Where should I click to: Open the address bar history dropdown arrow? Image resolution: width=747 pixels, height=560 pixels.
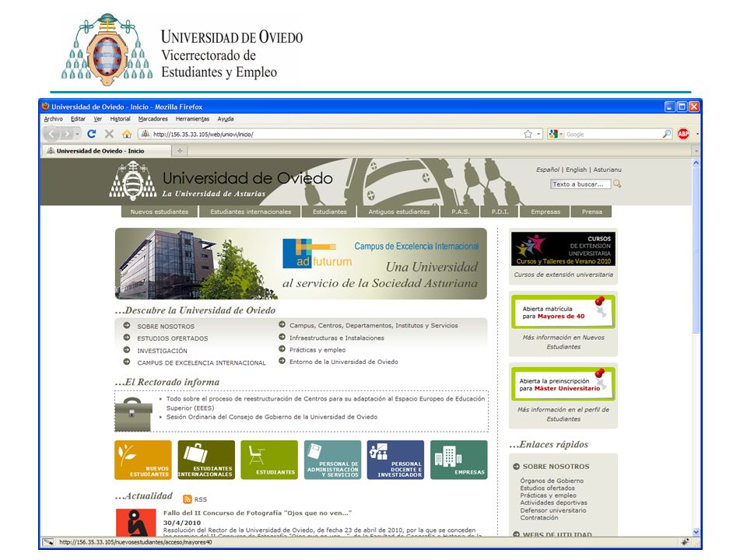click(538, 135)
